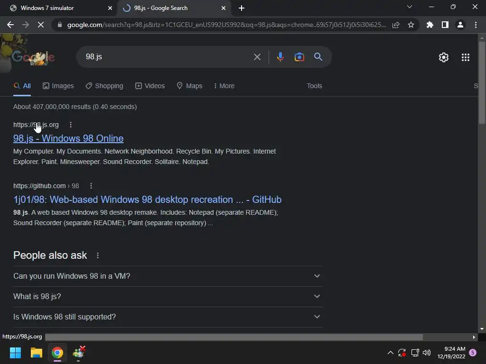Open File Explorer from taskbar
Screen dimensions: 486x364
coord(36,353)
